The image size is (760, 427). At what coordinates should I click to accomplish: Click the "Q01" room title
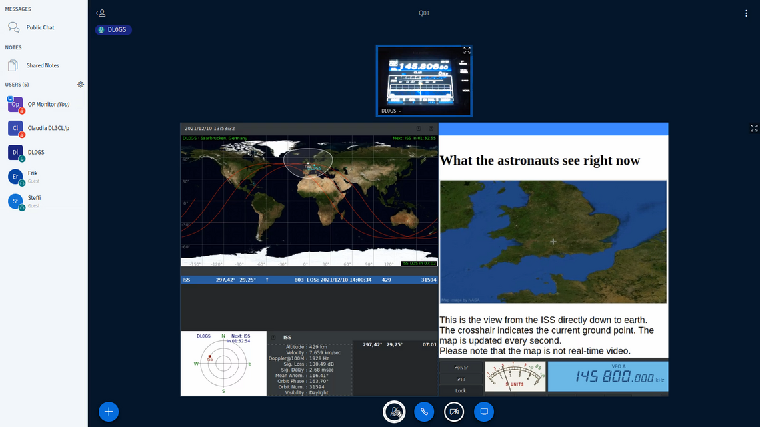click(424, 13)
